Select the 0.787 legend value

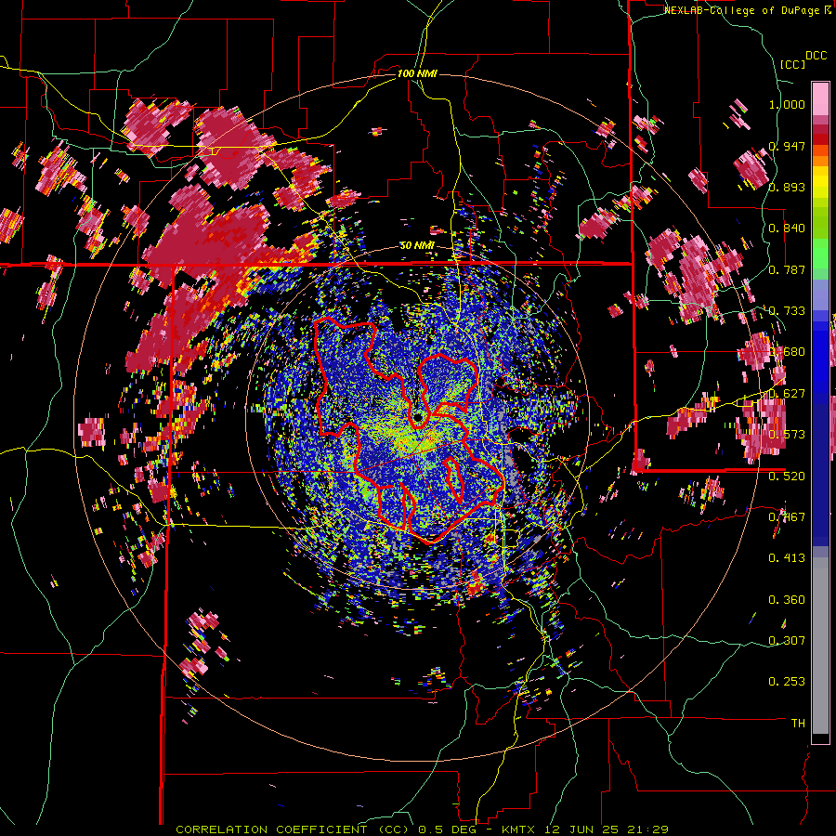point(787,269)
